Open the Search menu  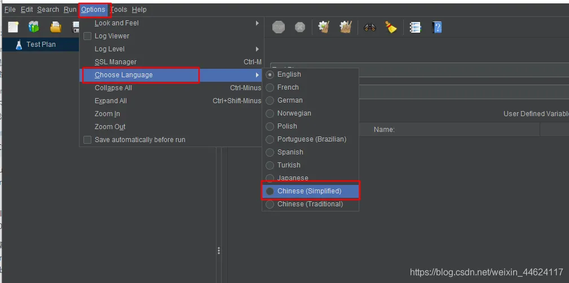[48, 10]
